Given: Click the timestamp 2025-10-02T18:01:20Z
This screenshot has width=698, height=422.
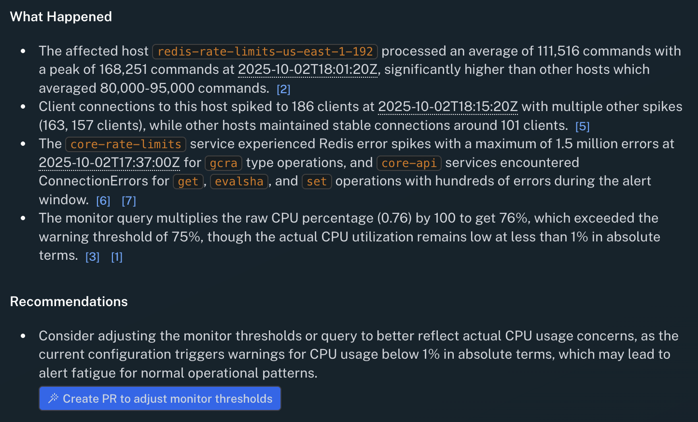Looking at the screenshot, I should click(307, 69).
